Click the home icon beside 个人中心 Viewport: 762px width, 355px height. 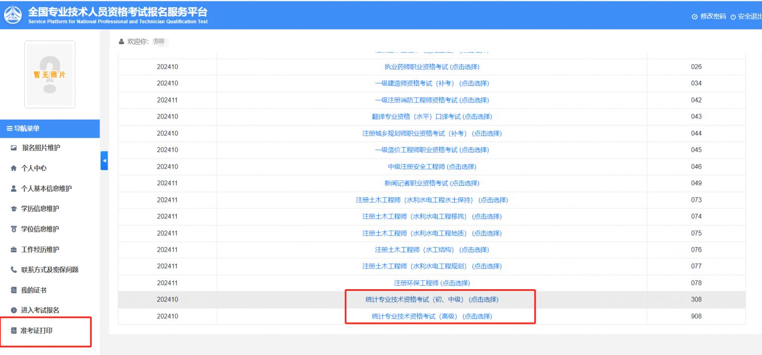(x=14, y=169)
